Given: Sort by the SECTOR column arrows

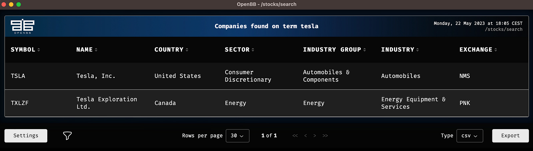Looking at the screenshot, I should point(253,50).
